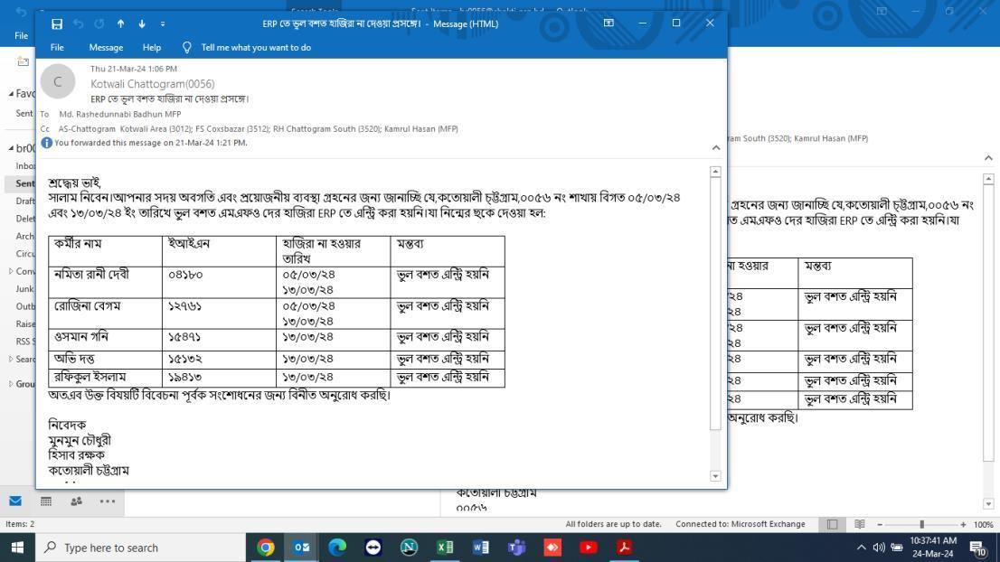This screenshot has height=562, width=1000.
Task: Expand the Groups arrow in folder pane
Action: [11, 384]
